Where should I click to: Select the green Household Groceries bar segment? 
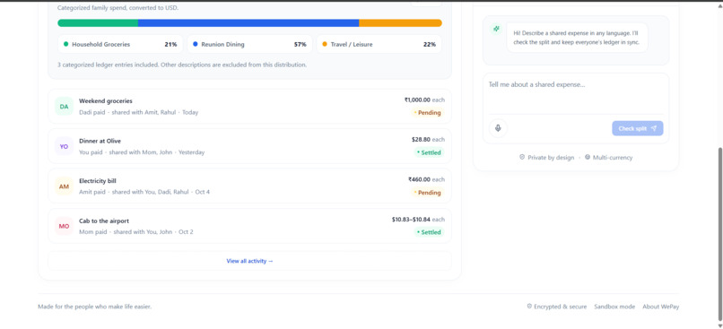tap(98, 23)
